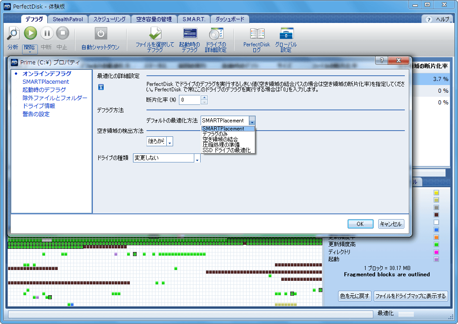Click the dark brown legend color swatch

pyautogui.click(x=436, y=215)
